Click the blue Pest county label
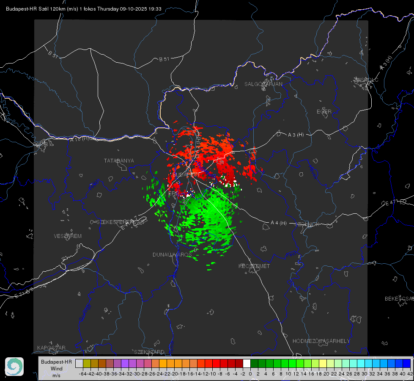 pyautogui.click(x=291, y=255)
